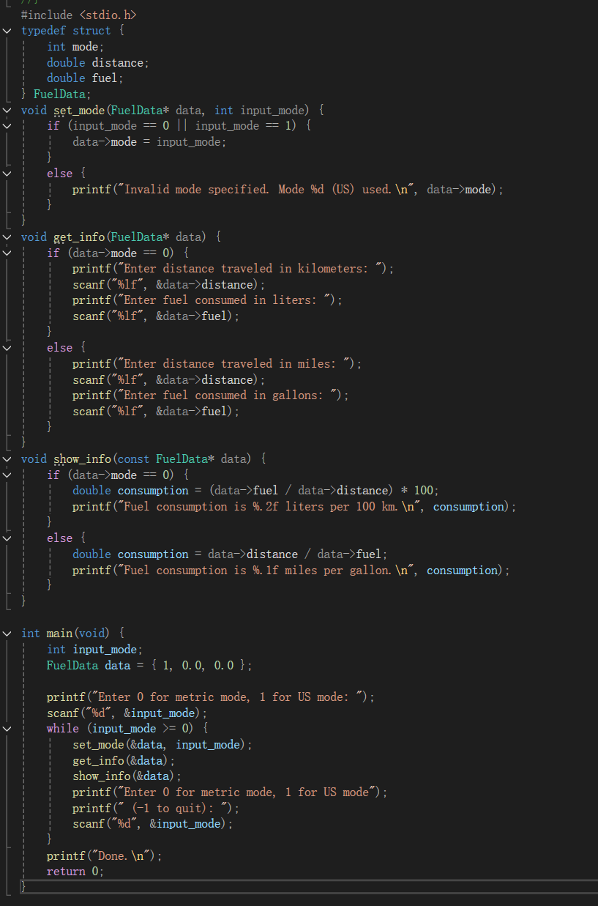Click show_info in its function definition header

point(82,458)
